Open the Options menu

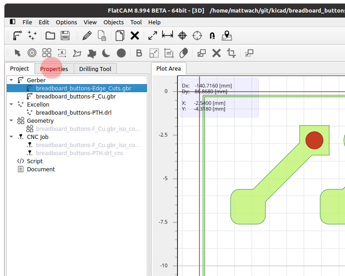(x=66, y=22)
